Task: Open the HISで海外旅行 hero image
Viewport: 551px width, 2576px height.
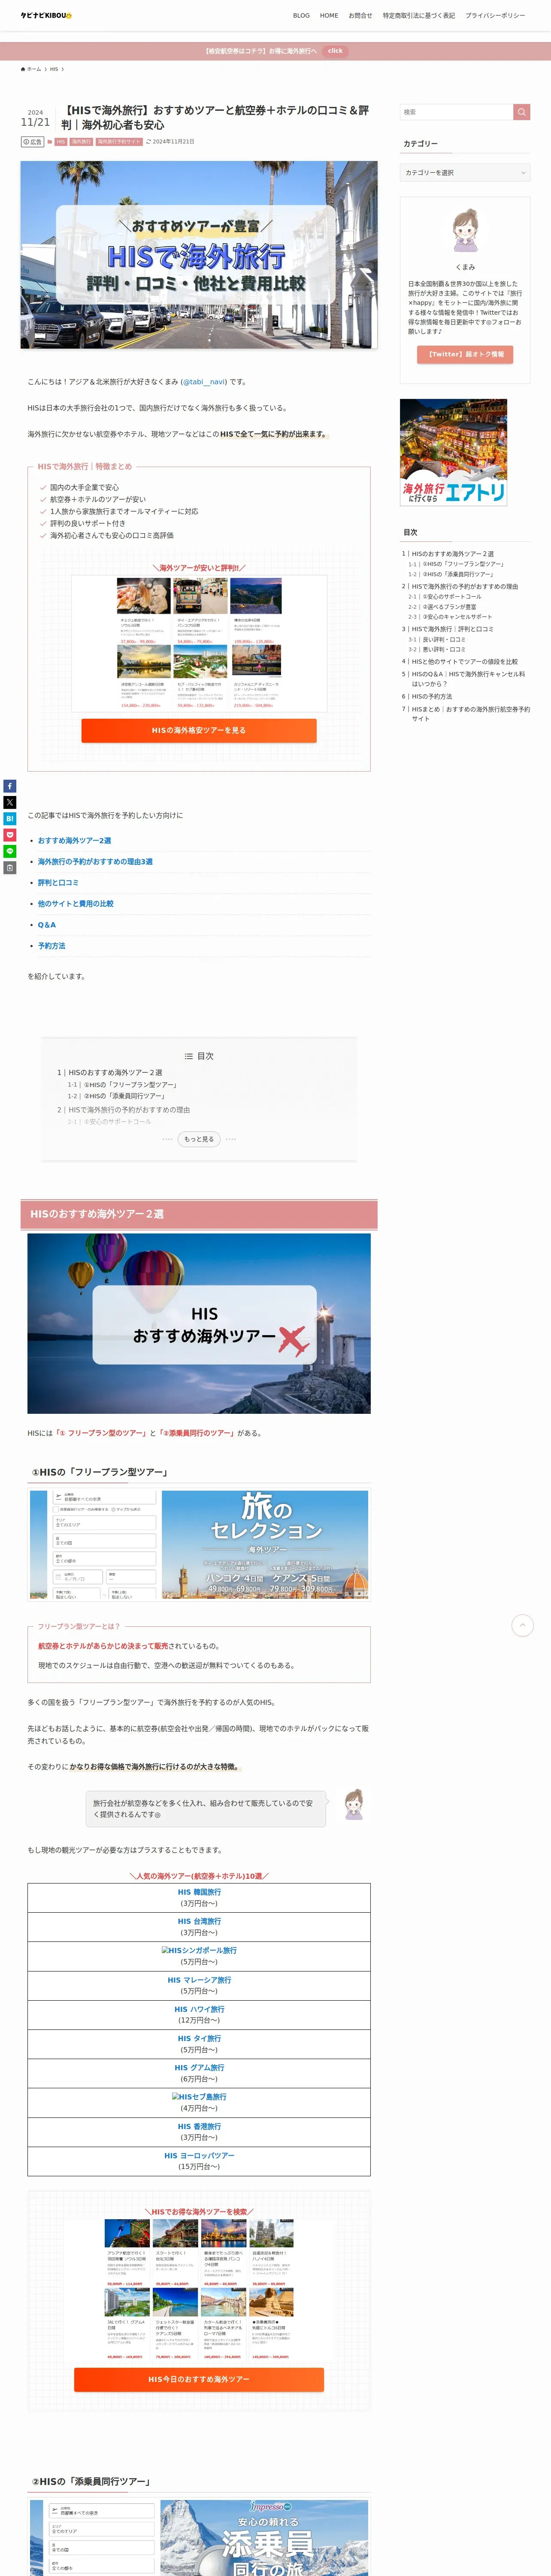Action: [x=199, y=255]
